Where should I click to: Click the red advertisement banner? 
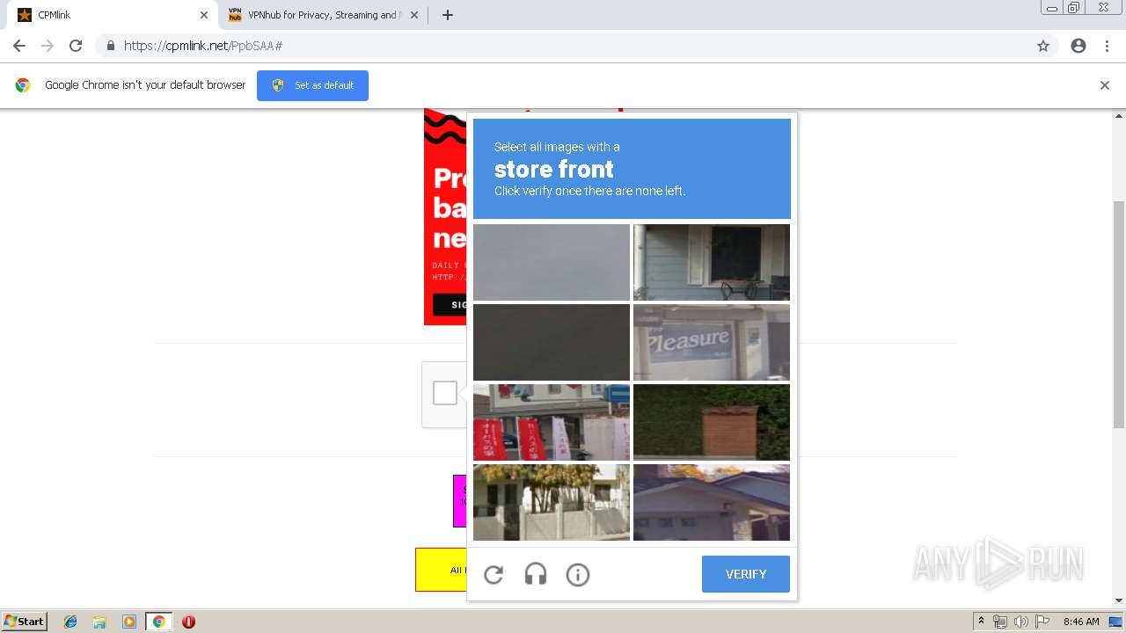(445, 216)
